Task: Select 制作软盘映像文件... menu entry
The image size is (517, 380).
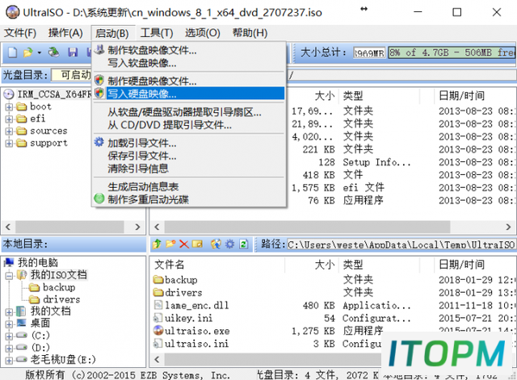Action: point(188,50)
